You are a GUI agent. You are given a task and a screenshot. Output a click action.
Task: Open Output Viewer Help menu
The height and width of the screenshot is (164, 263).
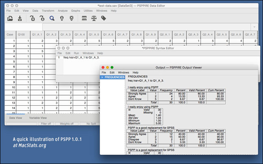[x=136, y=72]
